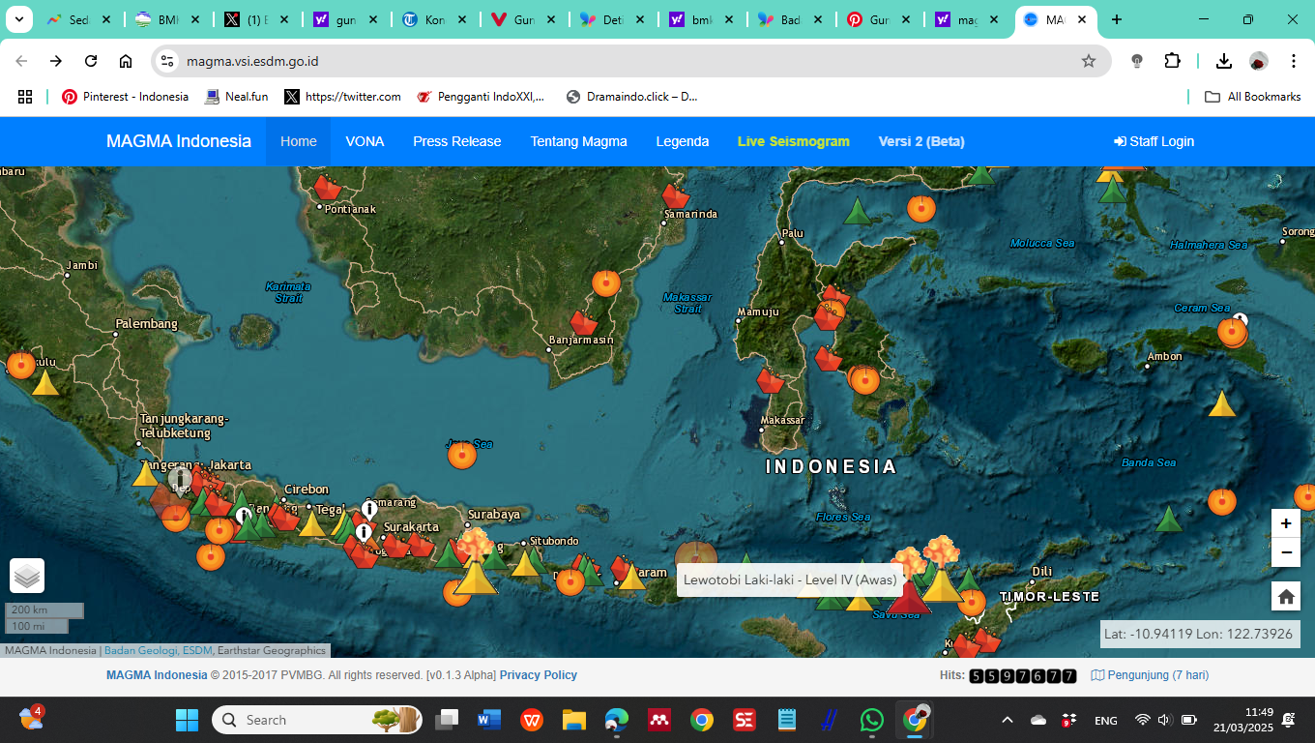Open the Chrome Extensions puzzle icon
This screenshot has width=1315, height=743.
pyautogui.click(x=1172, y=61)
